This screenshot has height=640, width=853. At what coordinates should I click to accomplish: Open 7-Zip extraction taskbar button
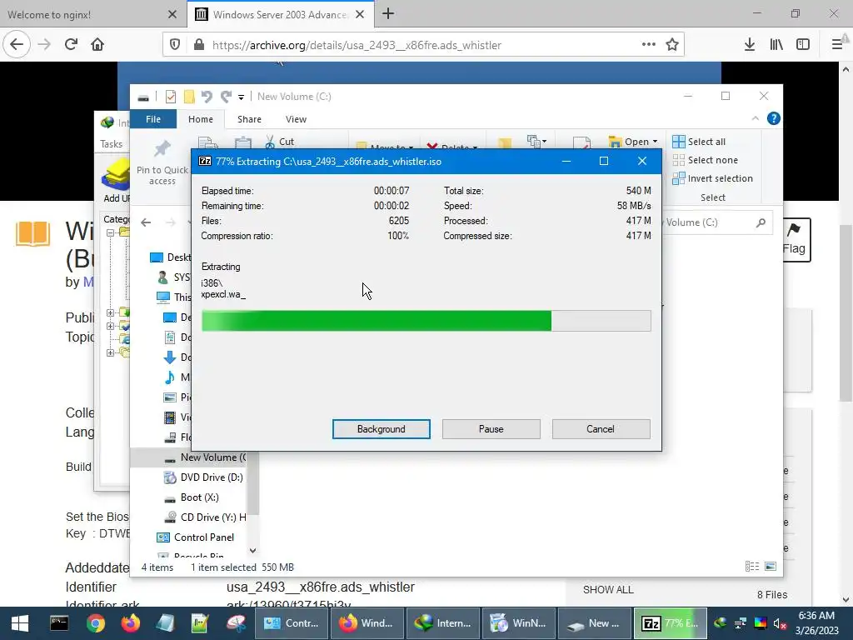671,623
